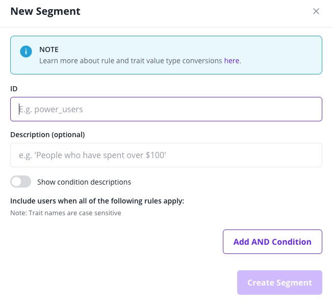
Task: Click the New Segment dialog title
Action: point(45,11)
